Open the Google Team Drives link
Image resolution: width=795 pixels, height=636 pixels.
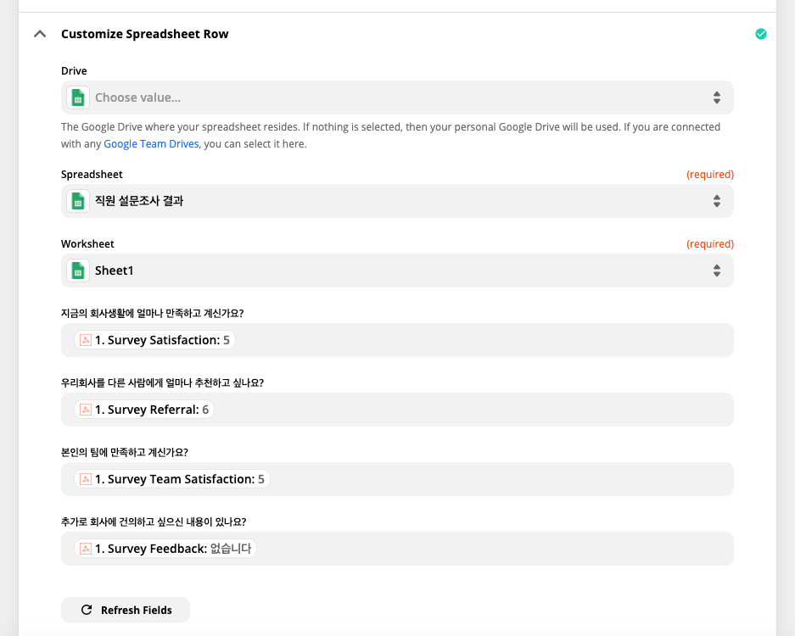(x=151, y=144)
